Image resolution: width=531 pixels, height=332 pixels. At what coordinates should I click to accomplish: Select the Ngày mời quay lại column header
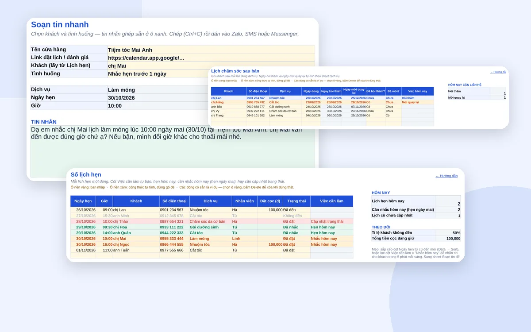[x=354, y=91]
